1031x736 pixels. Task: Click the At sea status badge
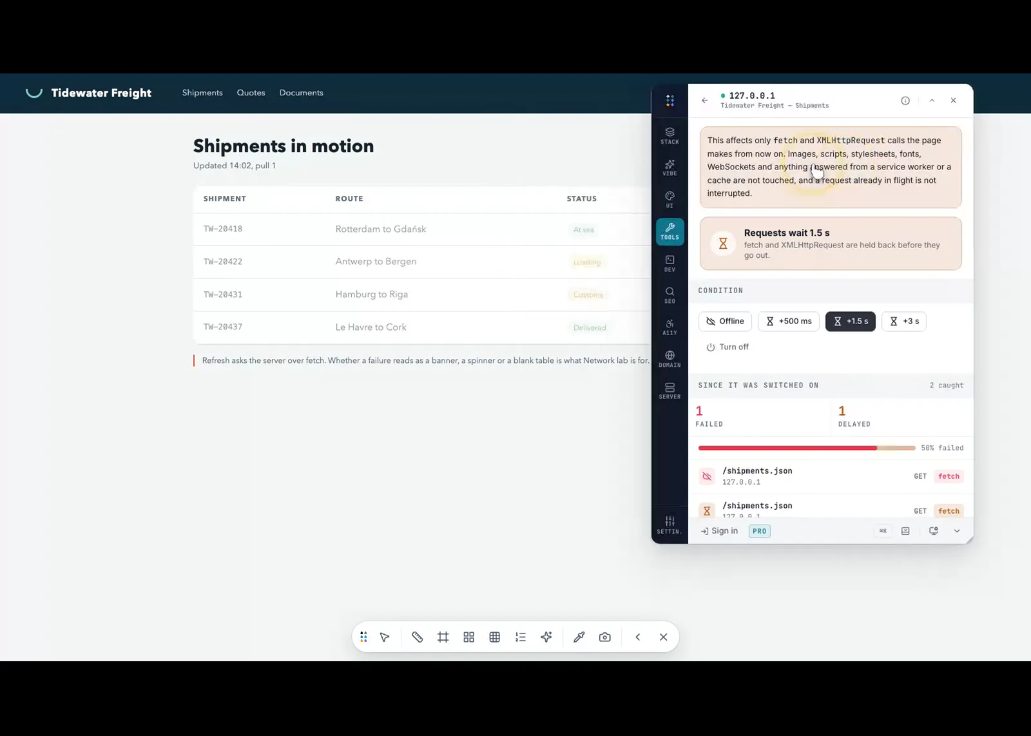584,229
